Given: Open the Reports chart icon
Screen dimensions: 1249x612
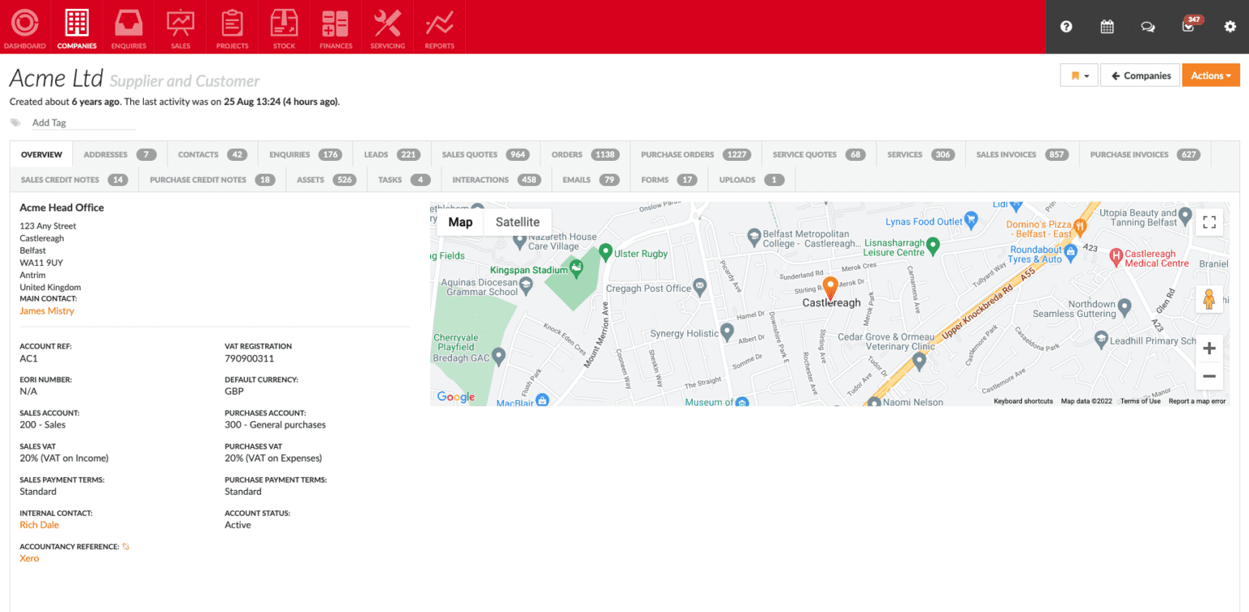Looking at the screenshot, I should tap(439, 27).
